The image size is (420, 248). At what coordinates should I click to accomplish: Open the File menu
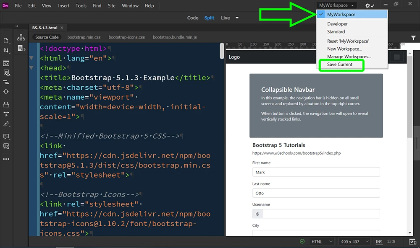tap(18, 5)
